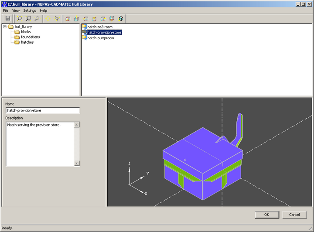Select the foundations folder
This screenshot has height=232, width=314.
click(x=30, y=37)
